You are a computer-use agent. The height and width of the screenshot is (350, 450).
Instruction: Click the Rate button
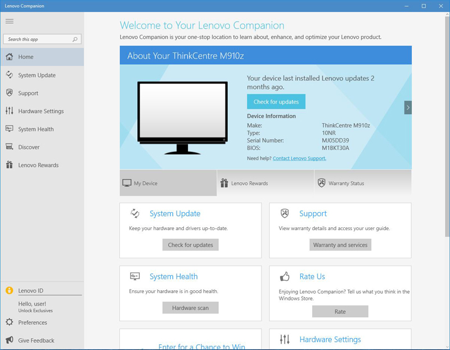(340, 312)
